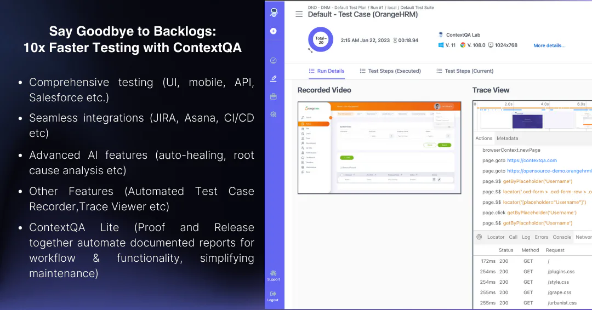Click the Logout icon in sidebar
The height and width of the screenshot is (310, 592).
pos(273,296)
